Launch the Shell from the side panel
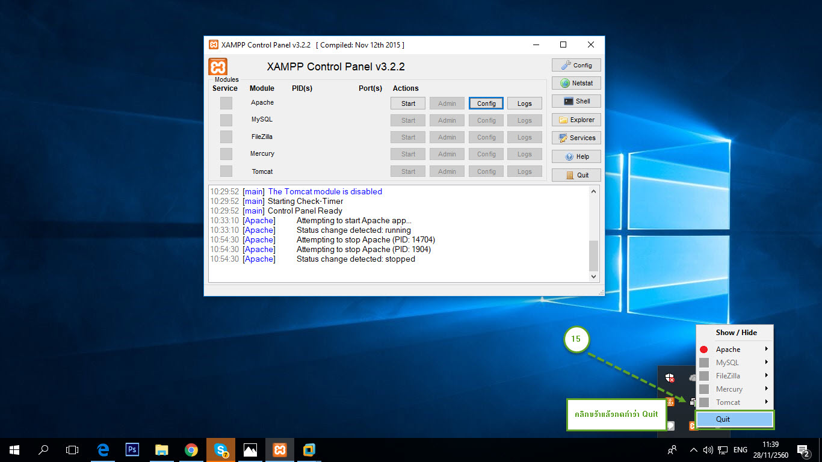Image resolution: width=822 pixels, height=462 pixels. [576, 101]
